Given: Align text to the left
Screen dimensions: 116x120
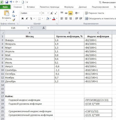Looking at the screenshot, I should [x=62, y=19].
